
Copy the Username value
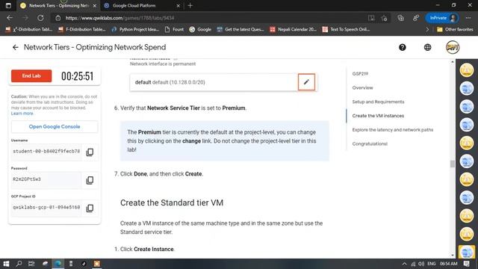90,152
